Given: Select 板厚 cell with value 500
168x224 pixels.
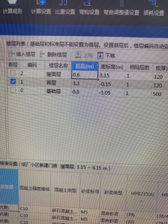Looking at the screenshot, I should coord(160,94).
